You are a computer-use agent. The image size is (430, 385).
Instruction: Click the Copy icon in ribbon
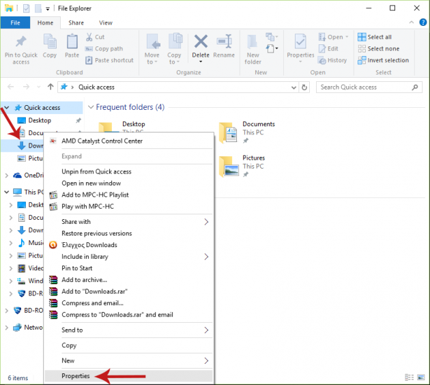click(x=50, y=42)
